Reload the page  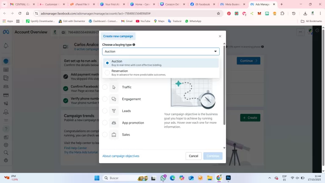pos(20,13)
